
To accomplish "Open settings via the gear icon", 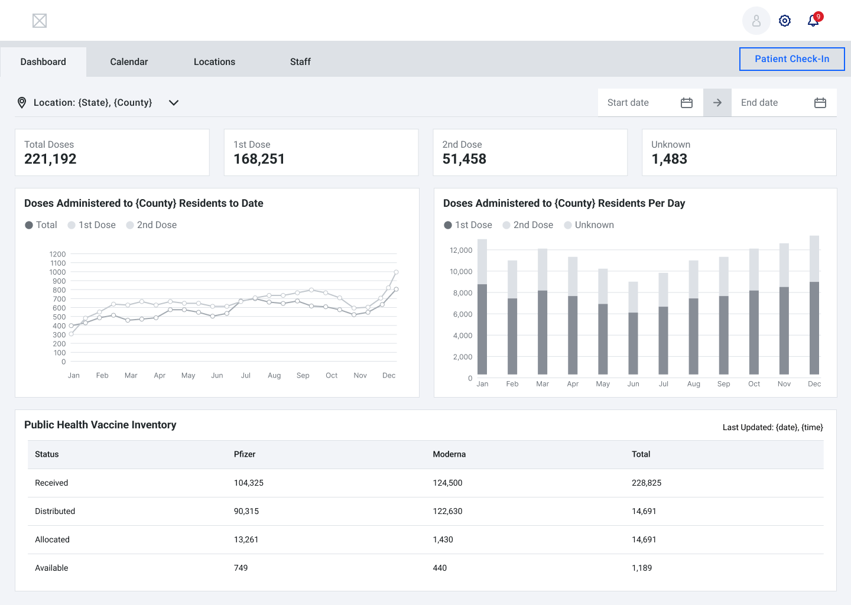I will pos(784,21).
